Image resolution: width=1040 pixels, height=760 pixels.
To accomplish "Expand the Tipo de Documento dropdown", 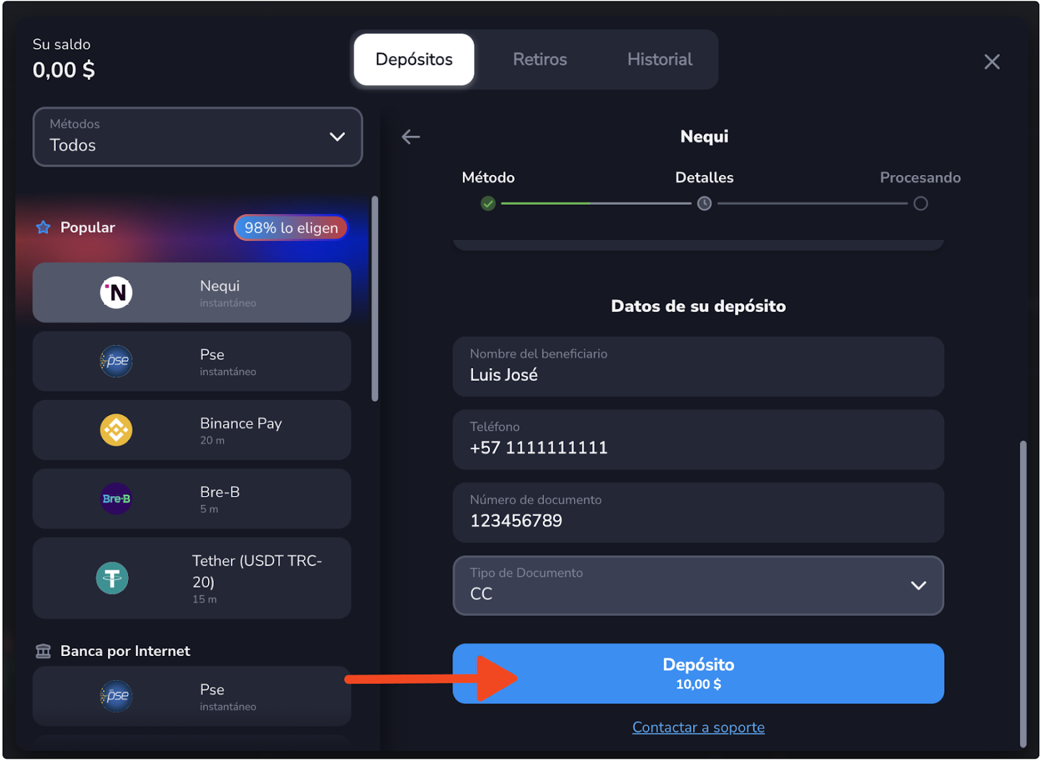I will pos(698,585).
